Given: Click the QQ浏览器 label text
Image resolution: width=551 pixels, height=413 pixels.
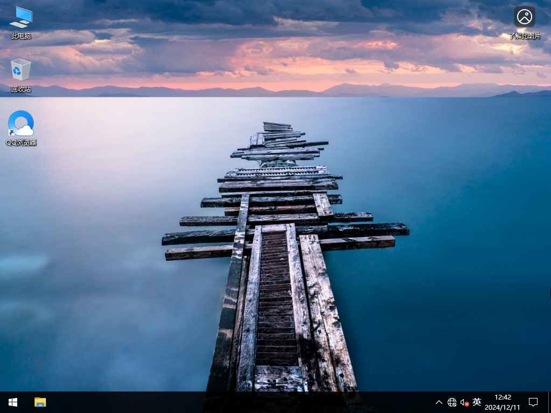Looking at the screenshot, I should [x=20, y=143].
